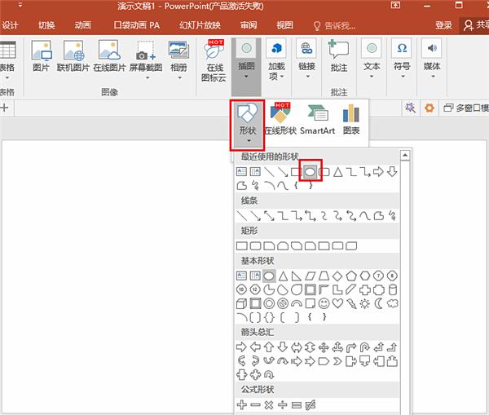Select the cylinder (can) basic shape
This screenshot has height=415, width=489.
(393, 289)
